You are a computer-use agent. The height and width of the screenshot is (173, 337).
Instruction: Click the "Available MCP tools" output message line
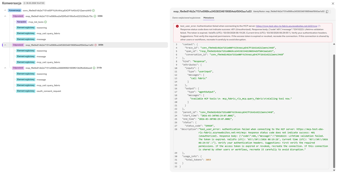241,99
